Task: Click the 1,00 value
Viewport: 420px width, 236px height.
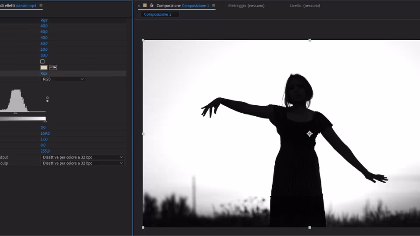Action: tap(44, 139)
